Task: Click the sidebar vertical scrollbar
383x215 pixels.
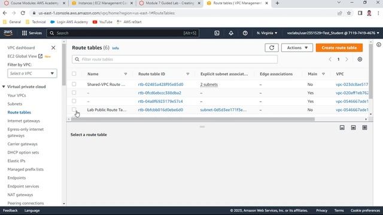Action: pyautogui.click(x=64, y=64)
